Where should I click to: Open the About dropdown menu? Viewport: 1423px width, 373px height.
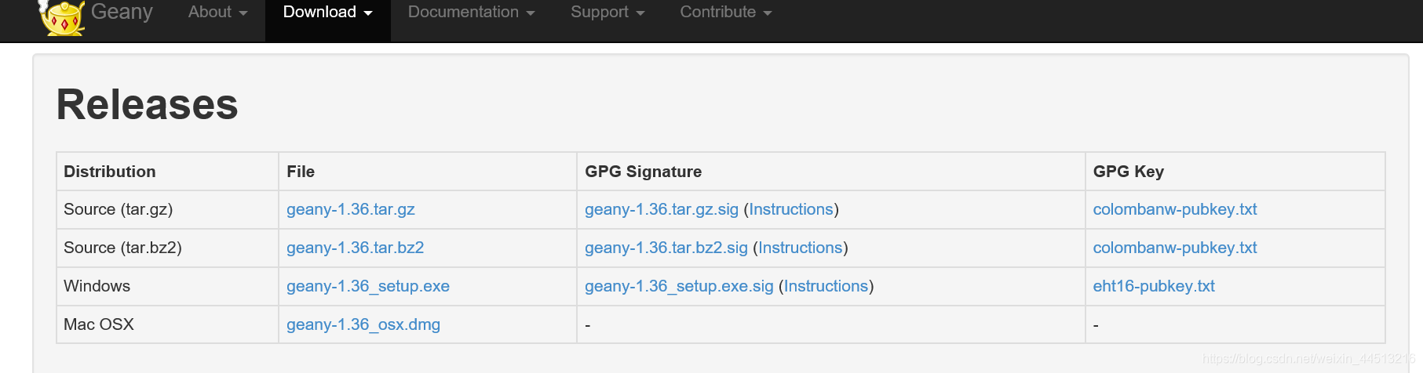pos(217,13)
